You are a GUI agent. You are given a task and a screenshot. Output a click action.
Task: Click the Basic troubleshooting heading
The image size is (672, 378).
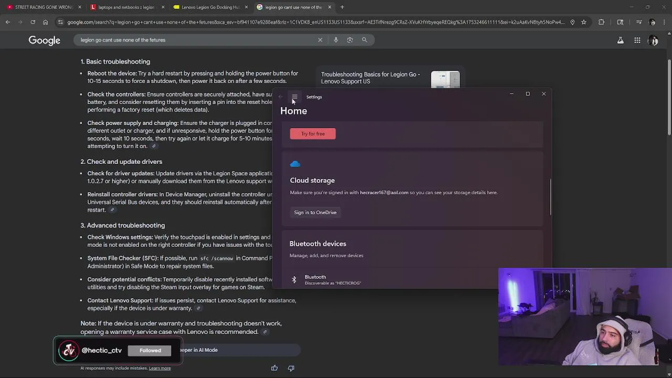pyautogui.click(x=115, y=61)
